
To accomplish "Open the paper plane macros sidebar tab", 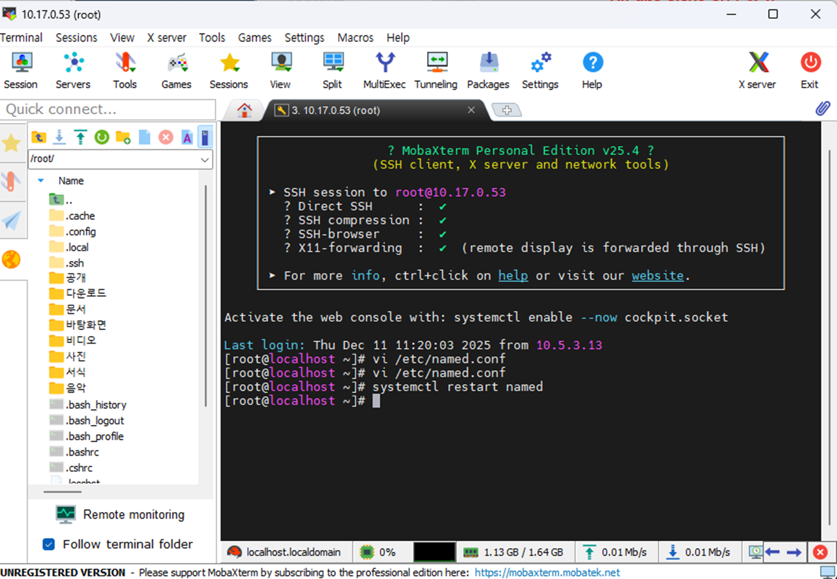I will [11, 220].
